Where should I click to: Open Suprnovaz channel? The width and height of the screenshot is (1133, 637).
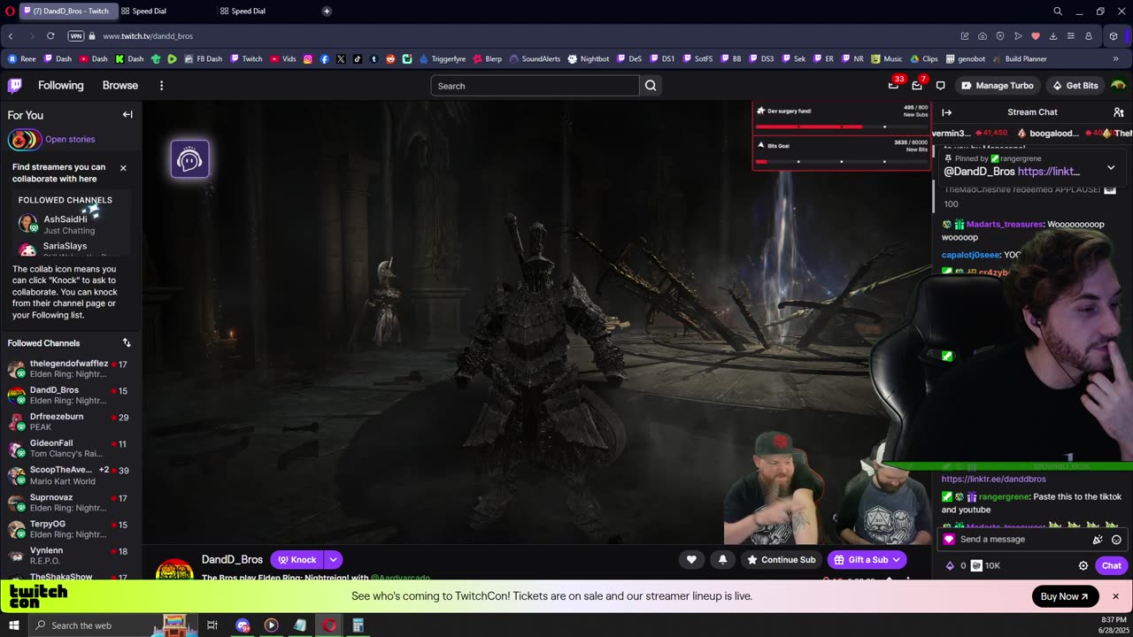69,503
